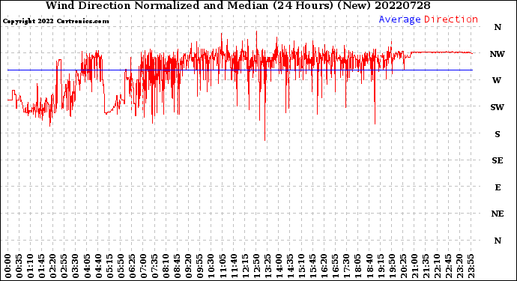Viewport: 517px width, 281px height.
Task: Click the 21:00 time label
Action: pyautogui.click(x=414, y=266)
